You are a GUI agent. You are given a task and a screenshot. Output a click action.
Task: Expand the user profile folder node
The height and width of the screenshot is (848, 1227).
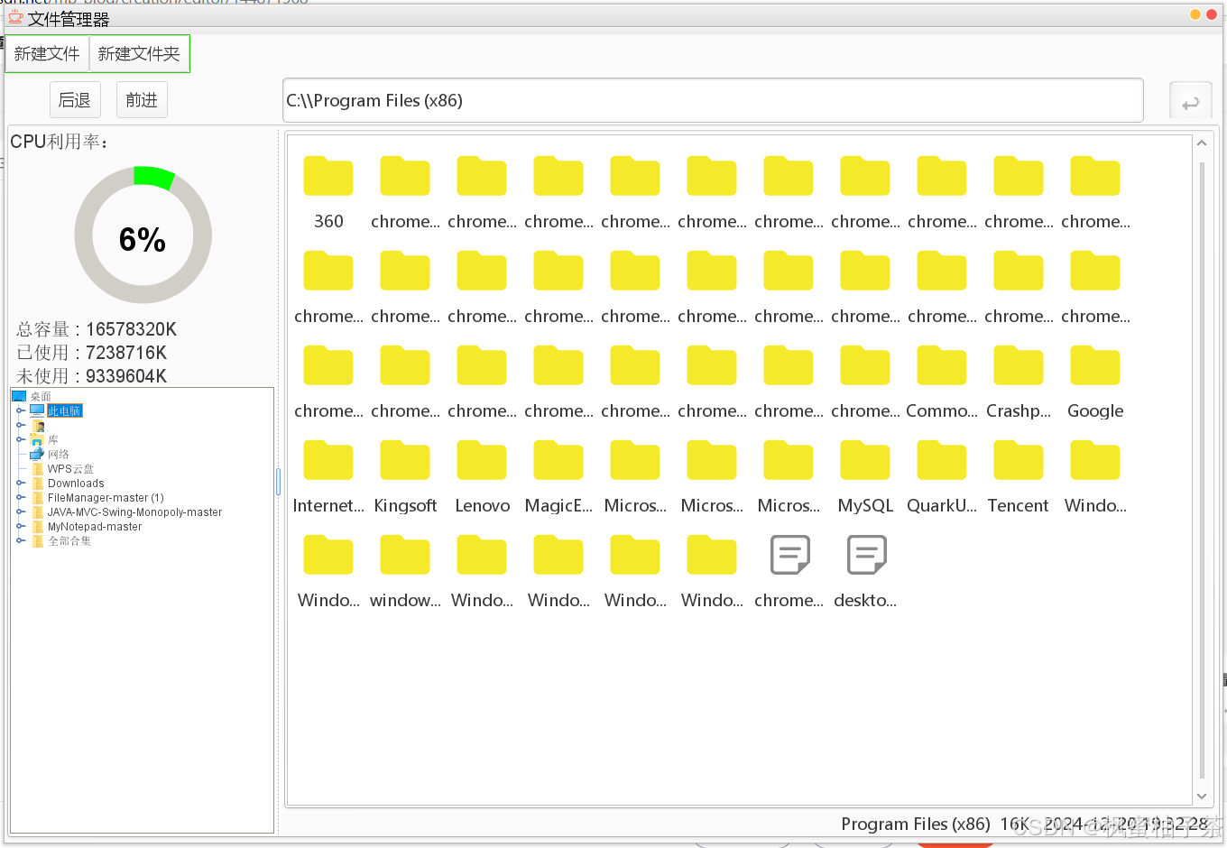20,425
